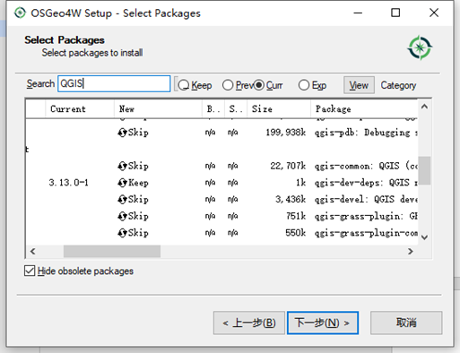Click the cycle icon for qgis-grass-plugin 751k row

[122, 216]
